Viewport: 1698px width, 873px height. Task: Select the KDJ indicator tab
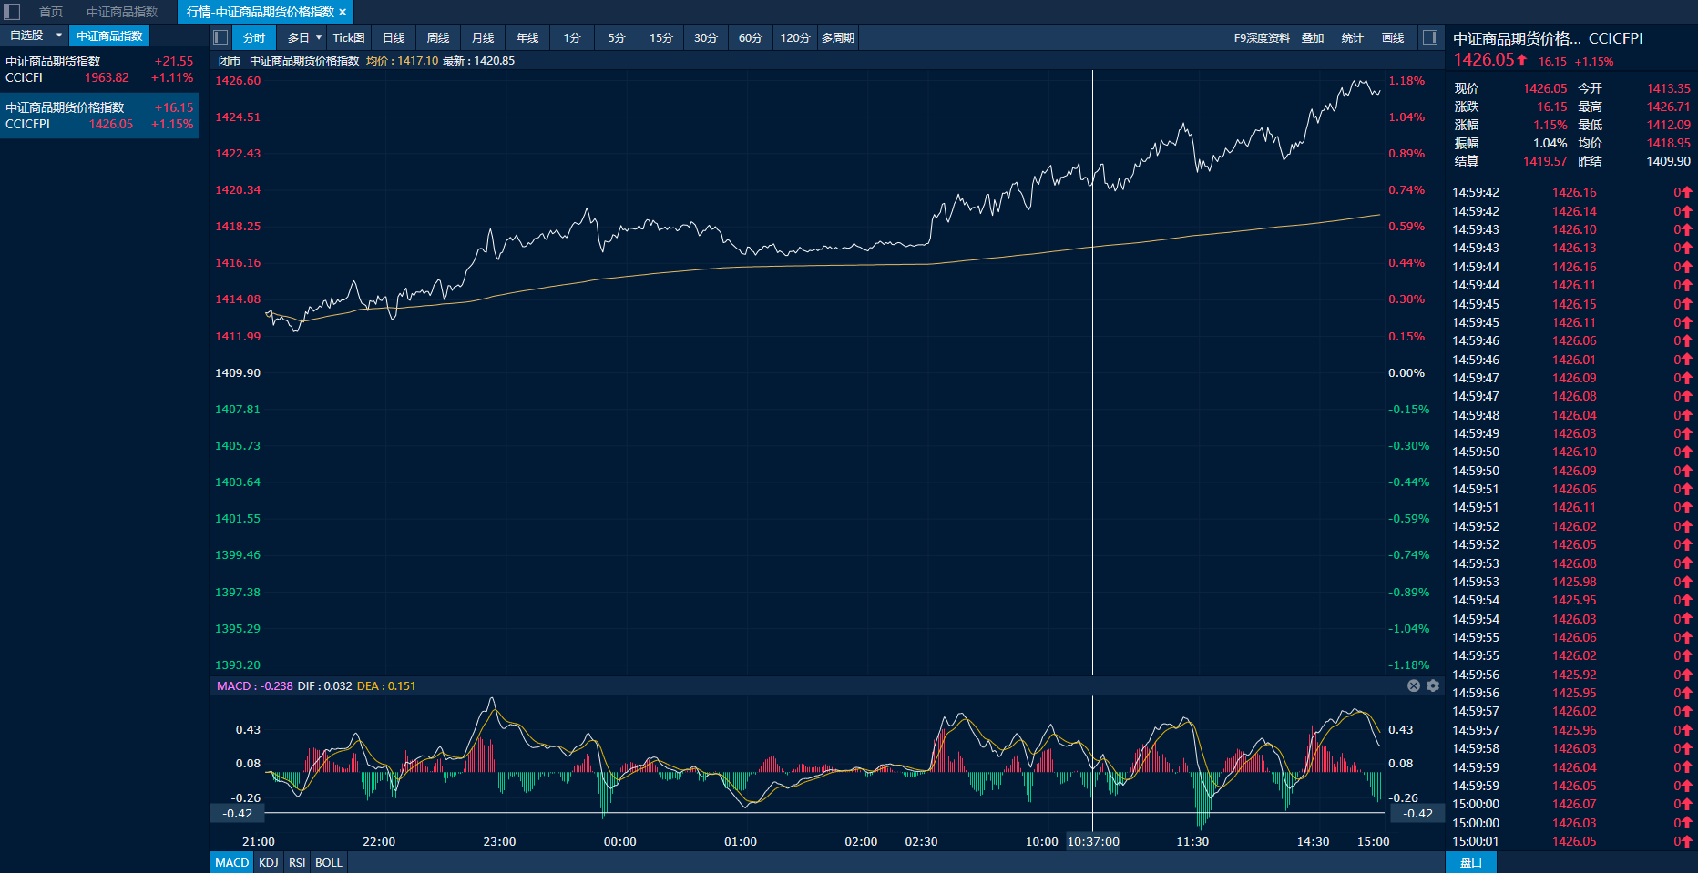pos(269,862)
